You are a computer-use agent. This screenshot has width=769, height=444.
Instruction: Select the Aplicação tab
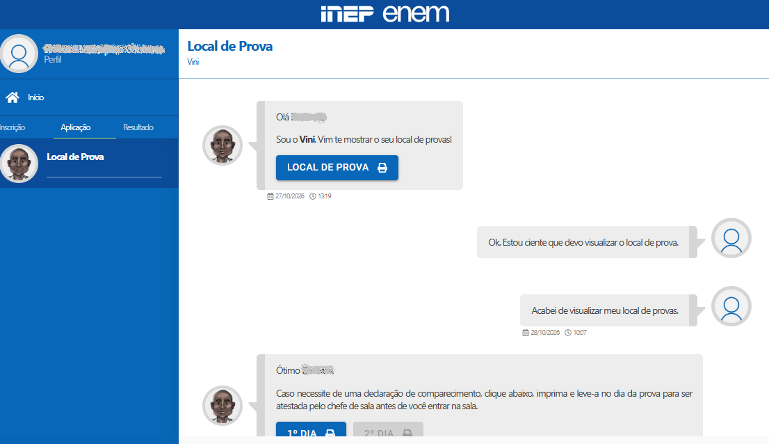coord(76,127)
